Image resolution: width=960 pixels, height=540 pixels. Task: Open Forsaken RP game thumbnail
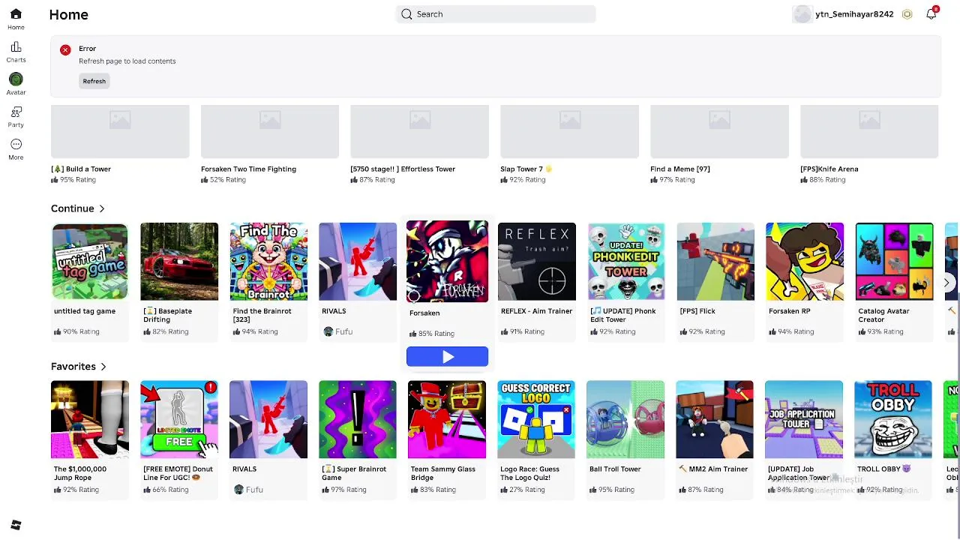[x=805, y=262]
